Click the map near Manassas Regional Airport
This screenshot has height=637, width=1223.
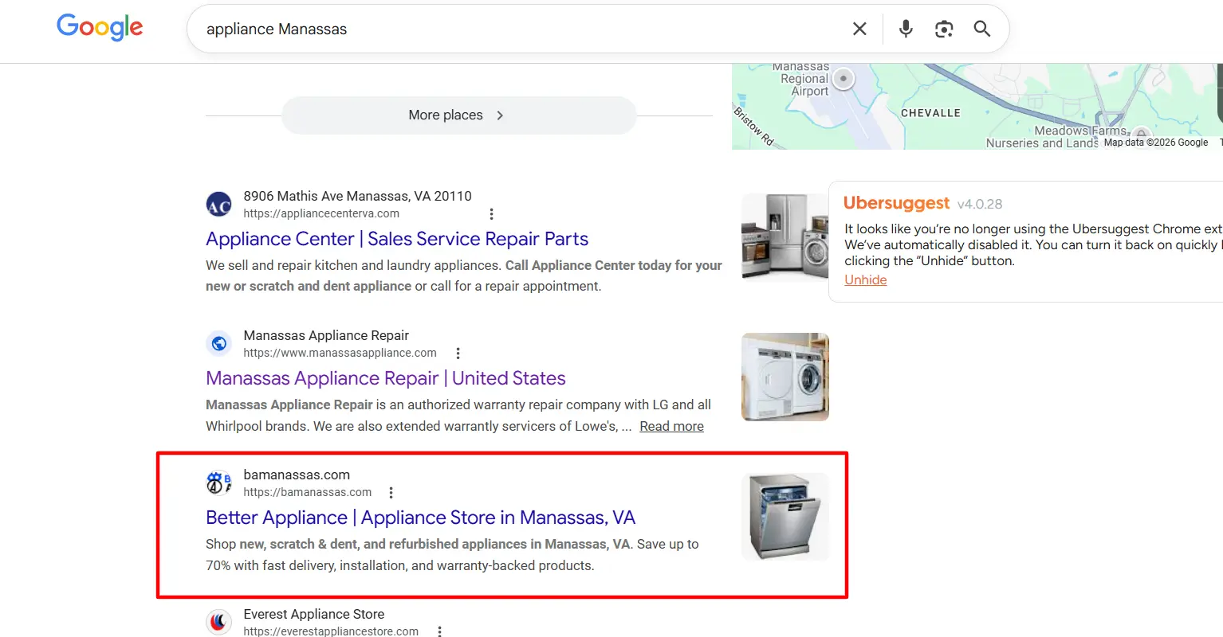tap(843, 80)
